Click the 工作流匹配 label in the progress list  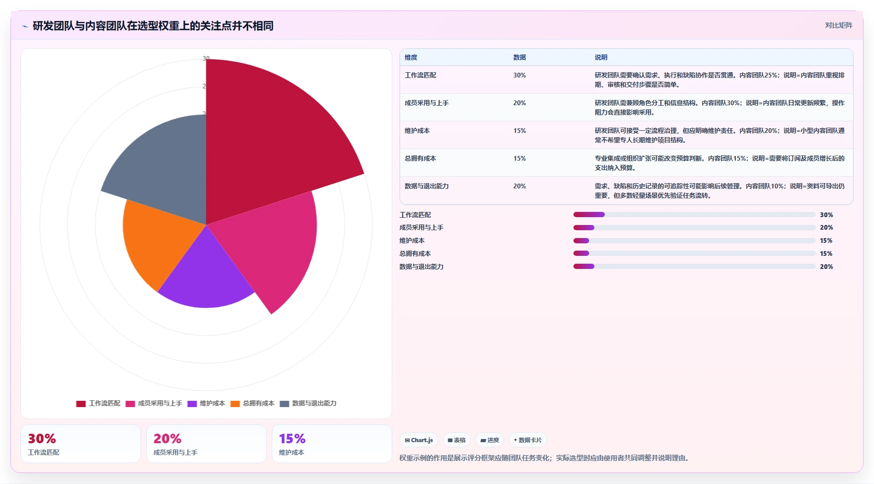point(415,215)
